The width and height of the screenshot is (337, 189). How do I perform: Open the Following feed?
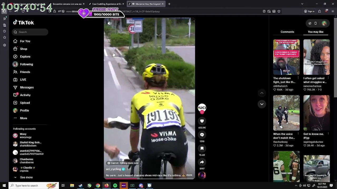coord(26,64)
